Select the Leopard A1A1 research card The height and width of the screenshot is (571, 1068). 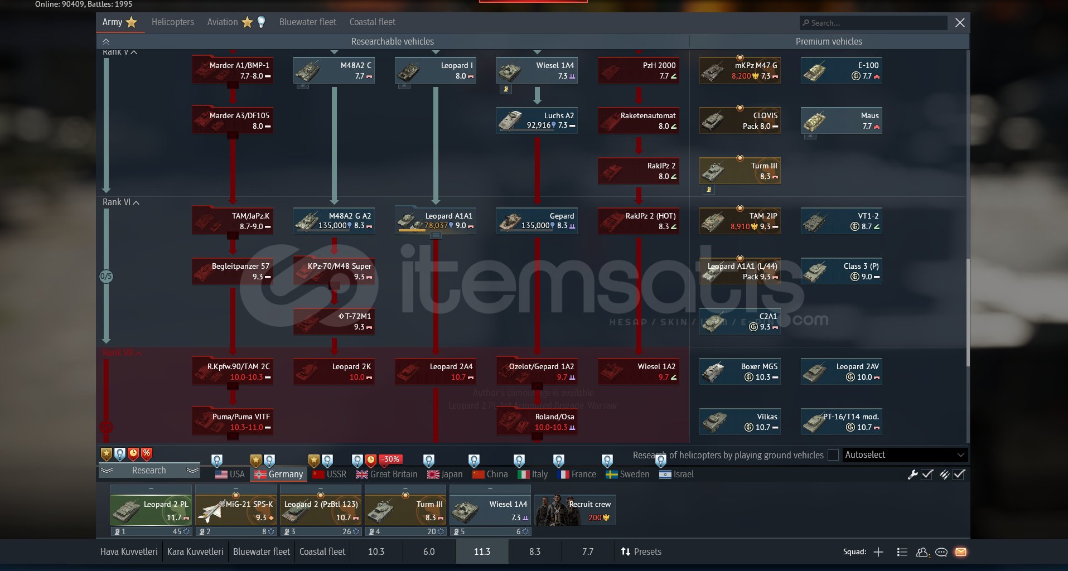click(x=436, y=221)
